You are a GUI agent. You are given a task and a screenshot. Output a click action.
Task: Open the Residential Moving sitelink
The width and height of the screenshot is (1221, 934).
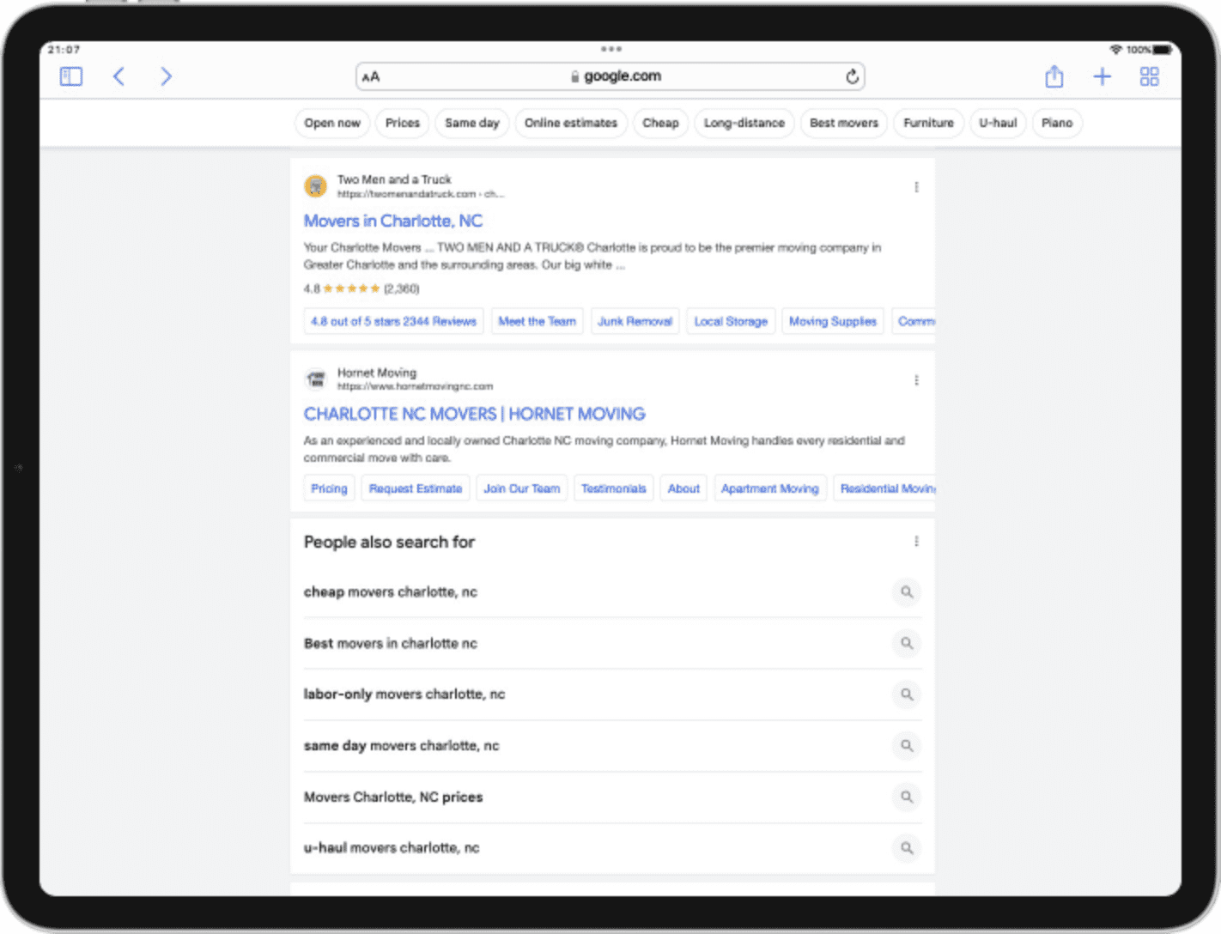[x=884, y=488]
